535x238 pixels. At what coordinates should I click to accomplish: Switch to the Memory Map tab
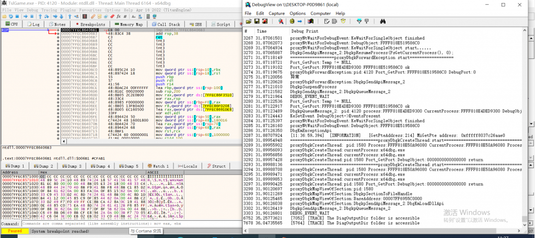tap(127, 24)
